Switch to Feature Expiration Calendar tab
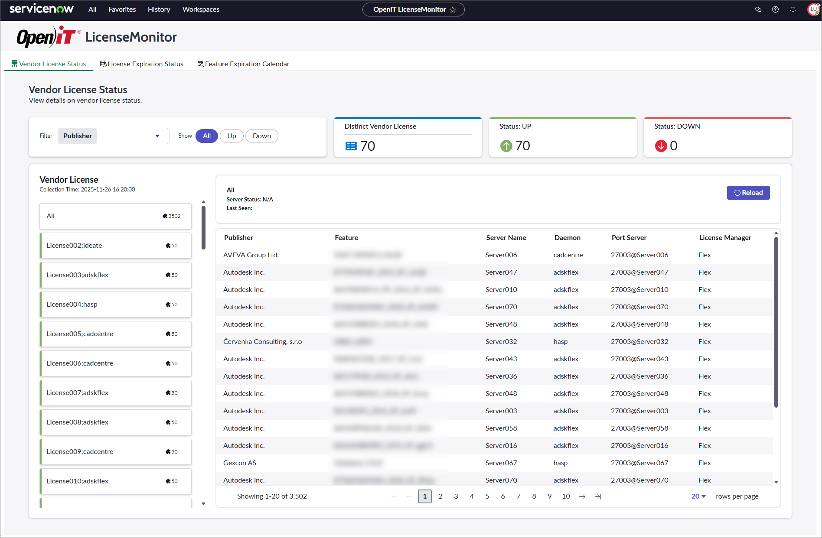Screen dimensions: 822x538 point(243,64)
